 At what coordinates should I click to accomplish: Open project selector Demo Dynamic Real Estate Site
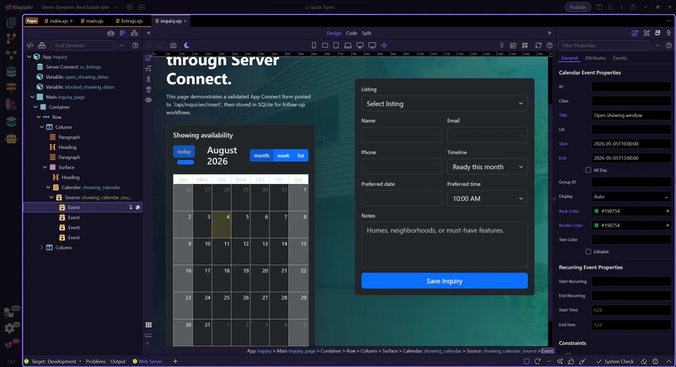click(80, 7)
